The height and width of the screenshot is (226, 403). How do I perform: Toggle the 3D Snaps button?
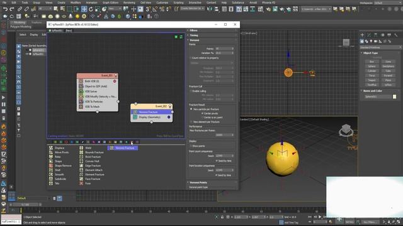(148, 9)
